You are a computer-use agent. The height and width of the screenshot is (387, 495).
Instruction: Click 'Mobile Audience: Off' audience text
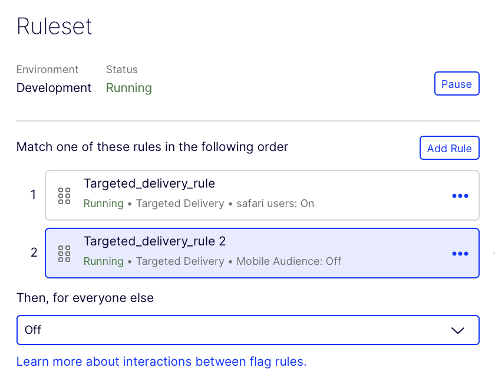289,261
